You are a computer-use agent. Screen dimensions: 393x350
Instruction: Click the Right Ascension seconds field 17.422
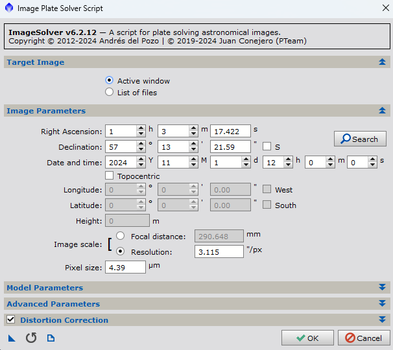(x=231, y=131)
